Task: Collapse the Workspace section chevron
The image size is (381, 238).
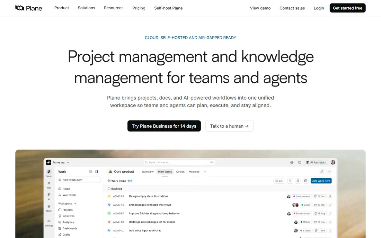Action: pyautogui.click(x=75, y=203)
